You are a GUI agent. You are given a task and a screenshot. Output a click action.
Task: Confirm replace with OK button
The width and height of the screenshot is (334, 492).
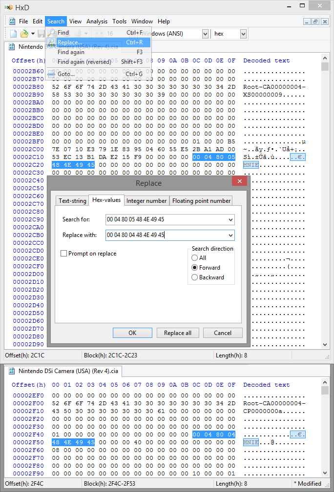[132, 333]
